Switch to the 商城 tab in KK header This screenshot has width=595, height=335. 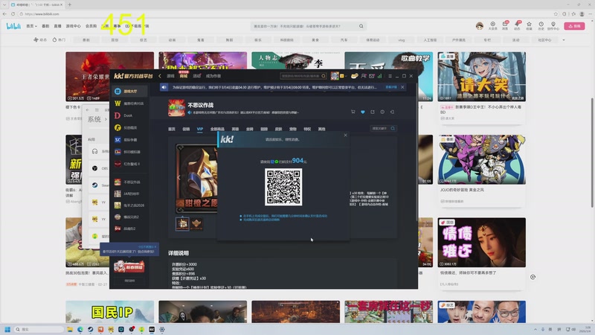click(x=184, y=76)
